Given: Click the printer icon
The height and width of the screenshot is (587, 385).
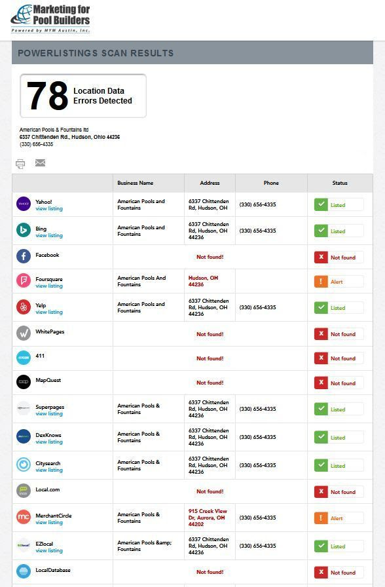Looking at the screenshot, I should (x=20, y=164).
